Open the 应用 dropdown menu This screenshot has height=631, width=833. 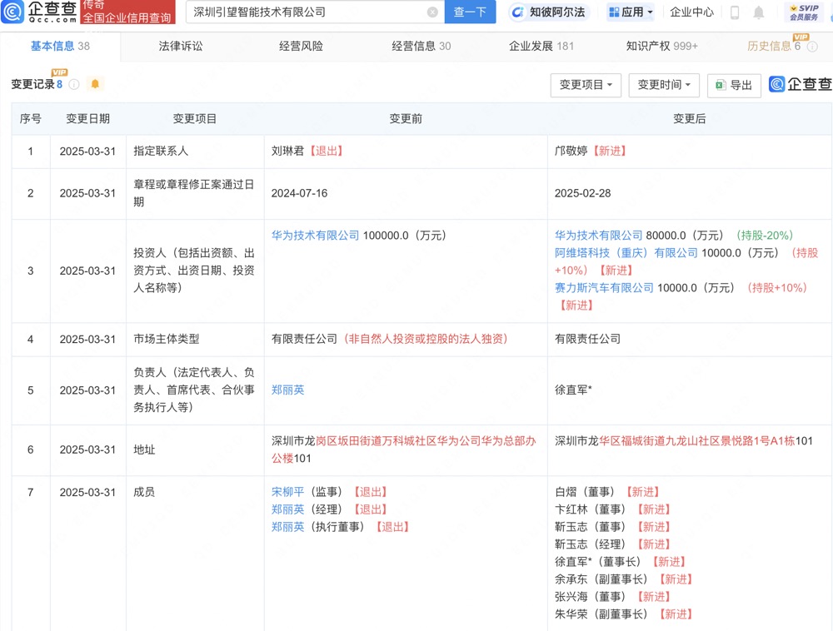(630, 12)
